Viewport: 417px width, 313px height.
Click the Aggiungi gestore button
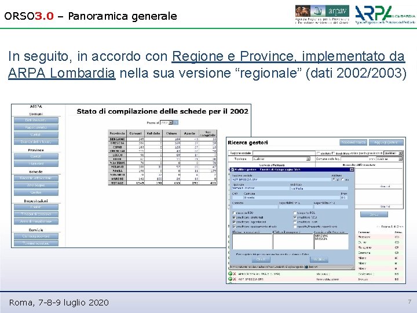click(x=386, y=143)
